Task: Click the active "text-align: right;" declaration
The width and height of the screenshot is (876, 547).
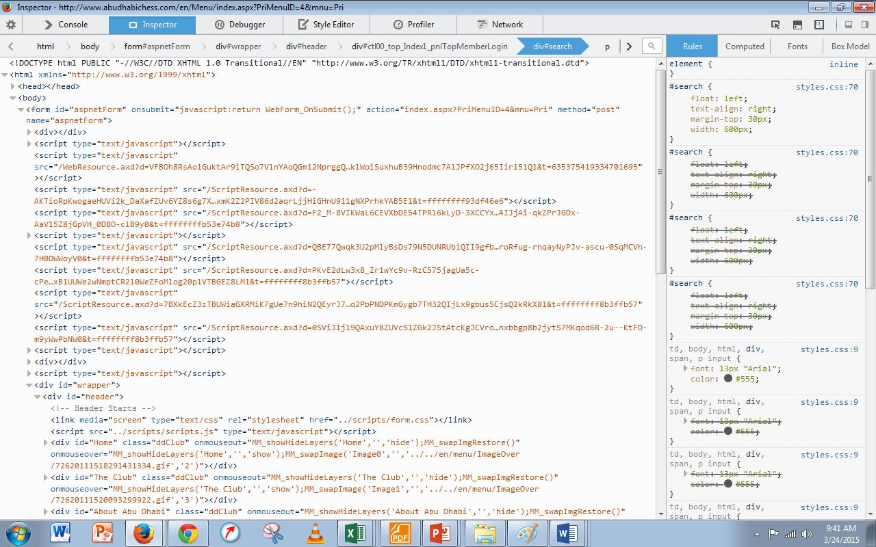Action: [733, 109]
